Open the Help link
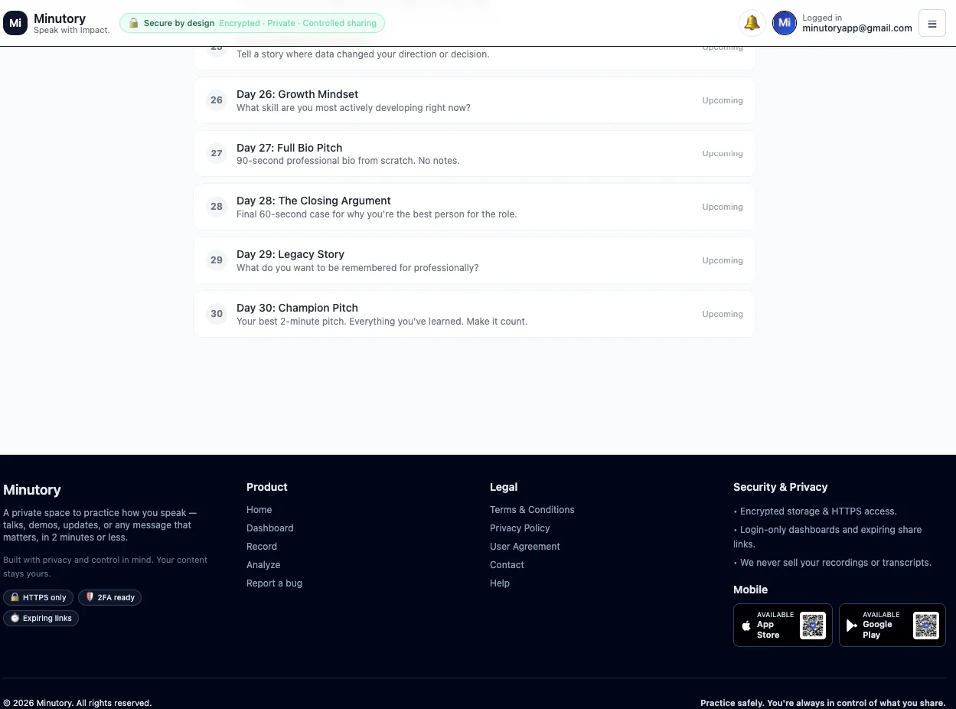 pyautogui.click(x=500, y=583)
